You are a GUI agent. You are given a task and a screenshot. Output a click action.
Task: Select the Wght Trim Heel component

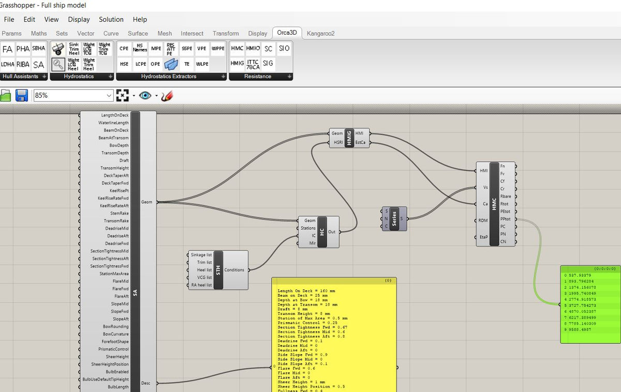[88, 65]
